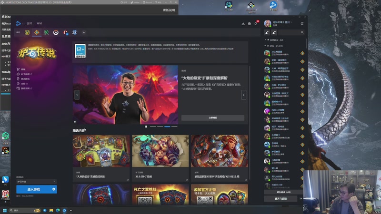Select the Overwatch game icon
Image resolution: width=381 pixels, height=214 pixels.
tap(56, 32)
